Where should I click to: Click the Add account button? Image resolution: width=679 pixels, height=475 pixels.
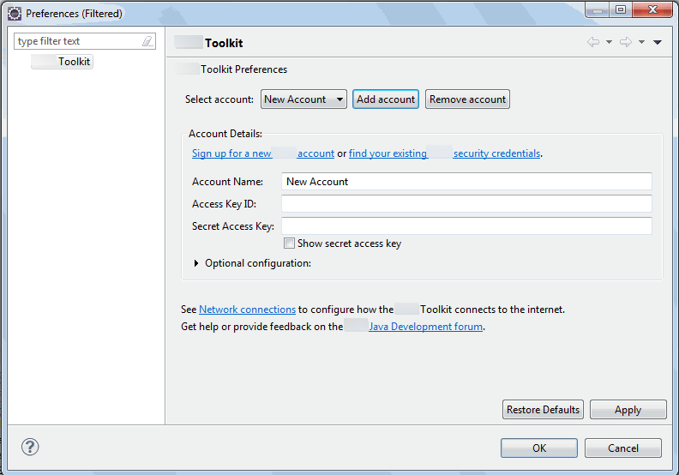pos(386,99)
